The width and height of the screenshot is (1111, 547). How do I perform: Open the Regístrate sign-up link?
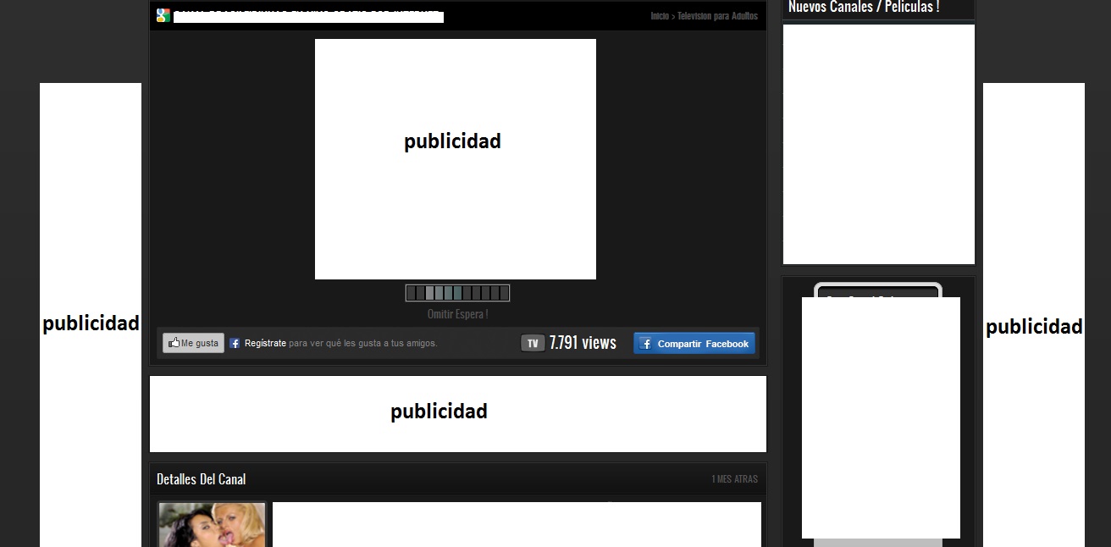(x=265, y=344)
